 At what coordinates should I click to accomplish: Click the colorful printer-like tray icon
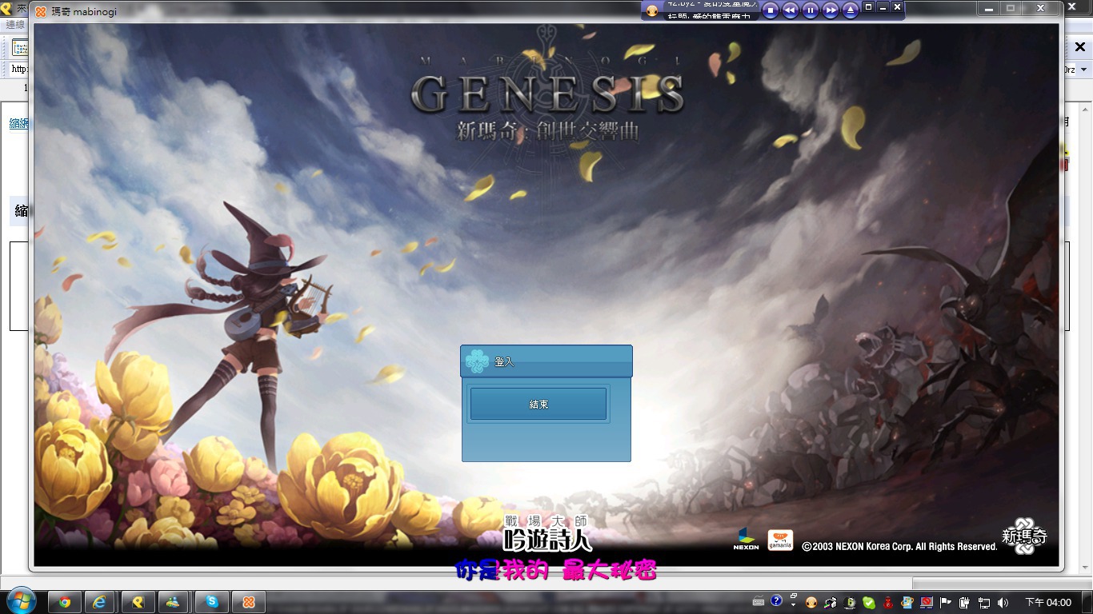pos(831,603)
